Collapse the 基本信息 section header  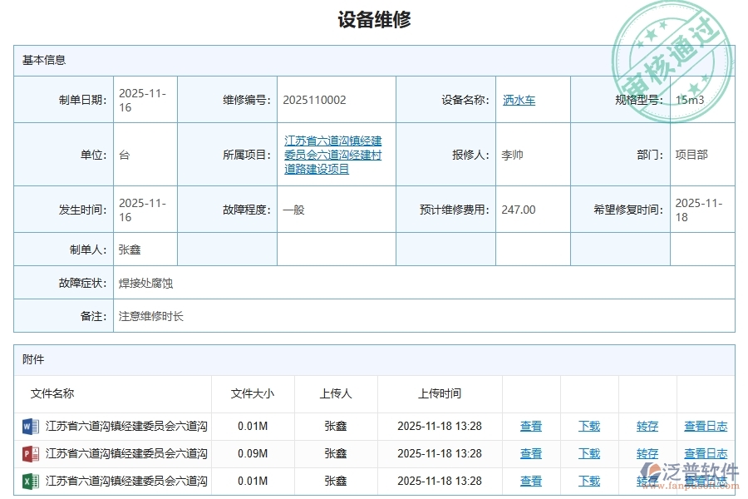(44, 59)
